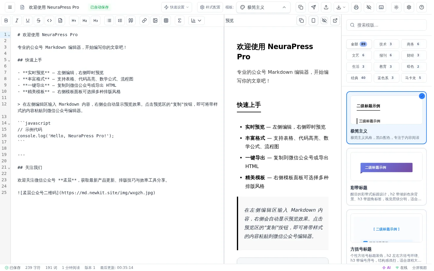This screenshot has height=271, width=434.
Task: Toggle 分屏视图 in the status bar
Action: coord(420,268)
